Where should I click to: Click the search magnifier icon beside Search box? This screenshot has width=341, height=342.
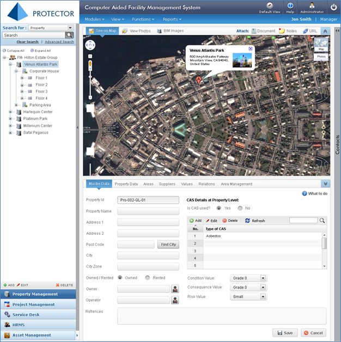[x=70, y=35]
